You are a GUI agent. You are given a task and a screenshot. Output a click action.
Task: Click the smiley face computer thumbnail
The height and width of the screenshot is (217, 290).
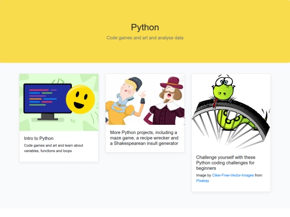[x=59, y=102]
